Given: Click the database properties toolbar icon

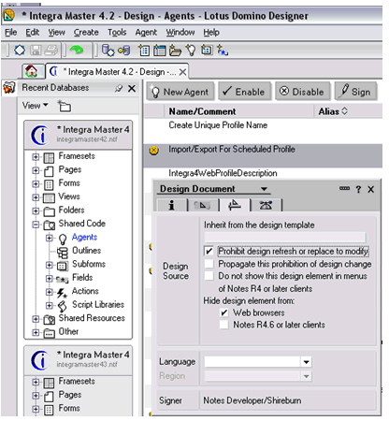Looking at the screenshot, I should click(108, 51).
